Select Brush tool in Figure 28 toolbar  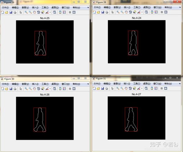click(x=139, y=12)
